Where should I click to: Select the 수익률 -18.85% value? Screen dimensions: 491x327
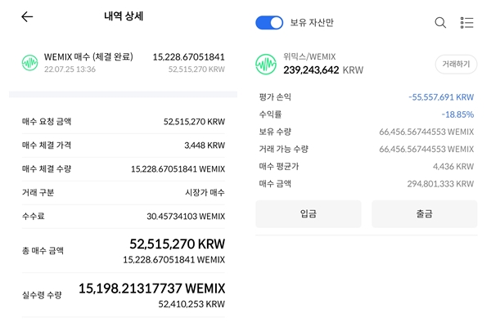[457, 114]
